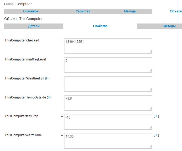Click the ThisComputer.checked value field
Viewport: 182px width, 151px height.
pyautogui.click(x=108, y=46)
